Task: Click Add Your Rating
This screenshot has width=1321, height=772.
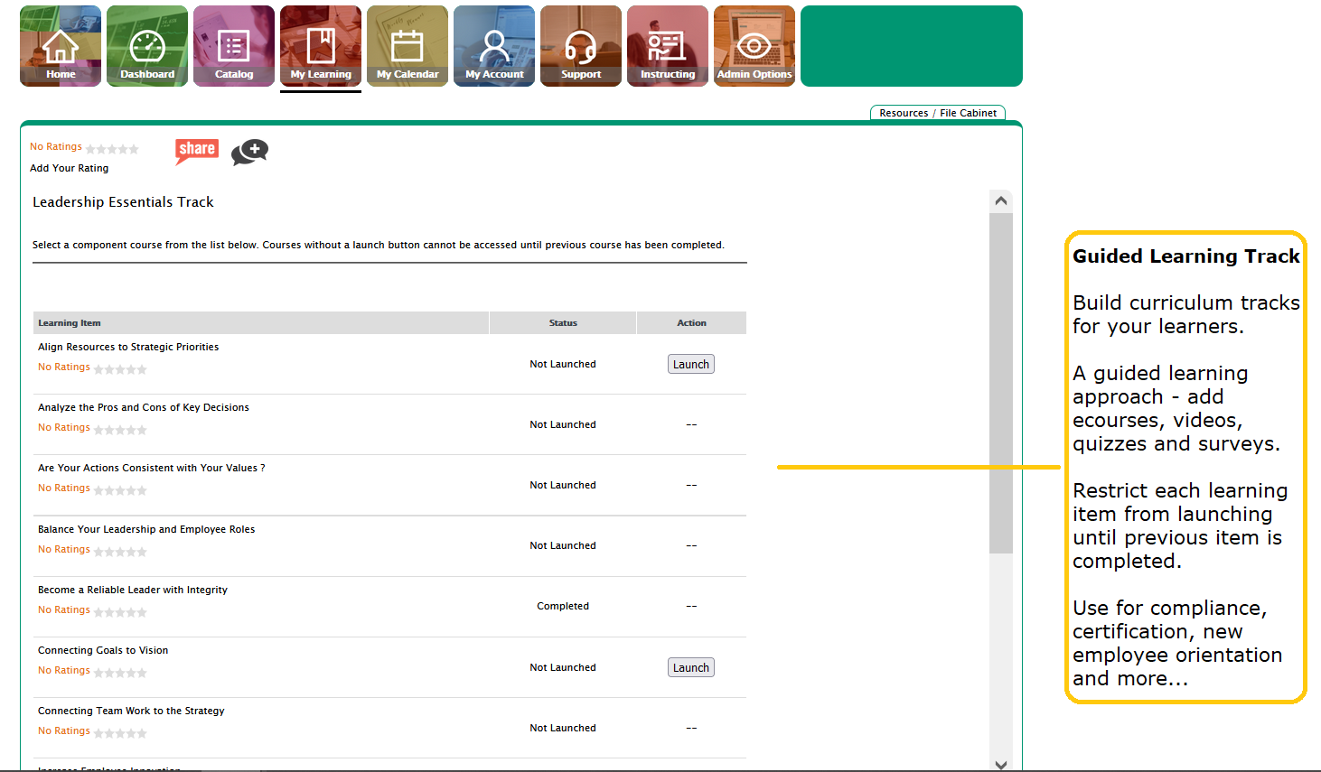Action: [x=69, y=168]
